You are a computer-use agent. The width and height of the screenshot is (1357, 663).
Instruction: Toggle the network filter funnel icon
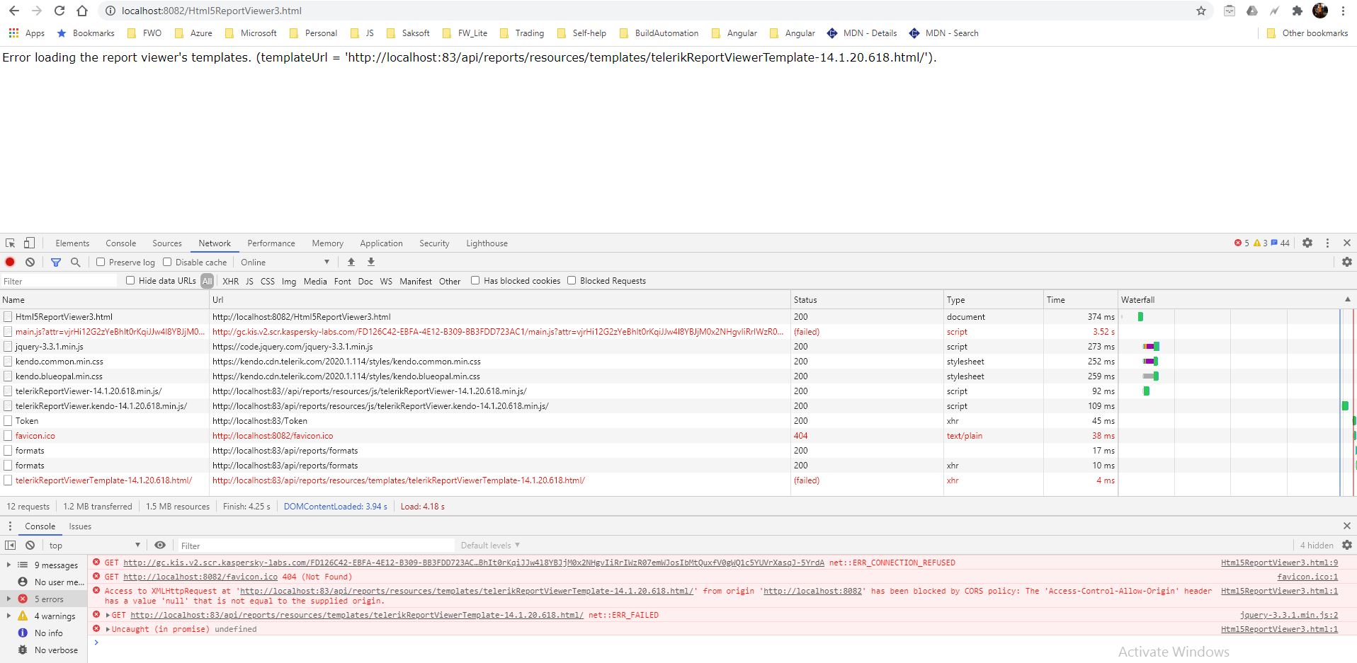click(56, 262)
